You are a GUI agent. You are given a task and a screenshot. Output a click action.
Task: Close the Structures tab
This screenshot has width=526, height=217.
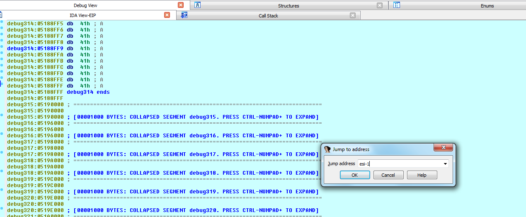point(380,5)
